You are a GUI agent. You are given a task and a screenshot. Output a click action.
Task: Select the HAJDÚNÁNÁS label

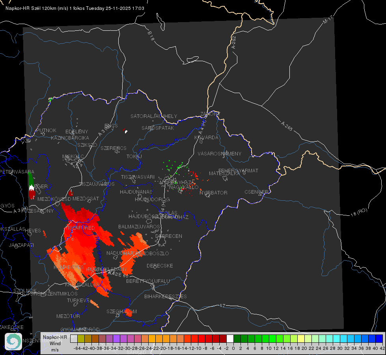pyautogui.click(x=136, y=192)
